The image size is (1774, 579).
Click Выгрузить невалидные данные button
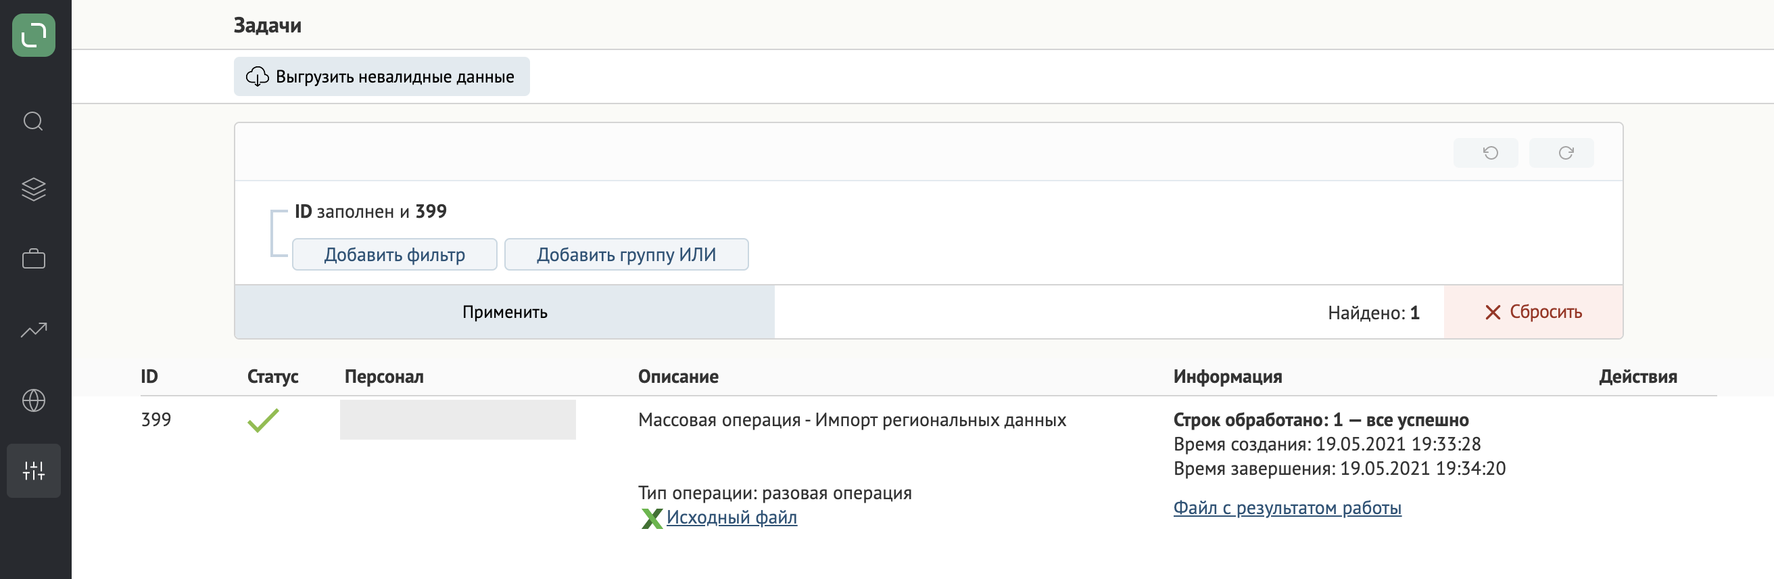[x=381, y=76]
